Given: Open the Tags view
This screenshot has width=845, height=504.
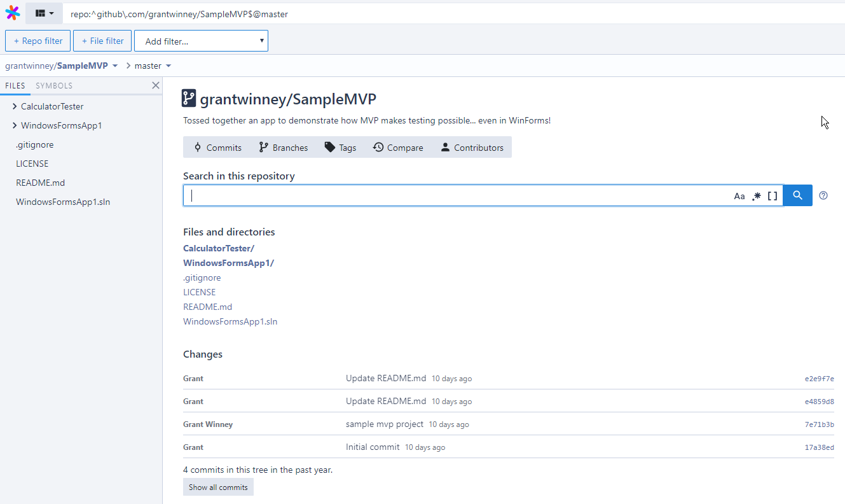Looking at the screenshot, I should 340,148.
